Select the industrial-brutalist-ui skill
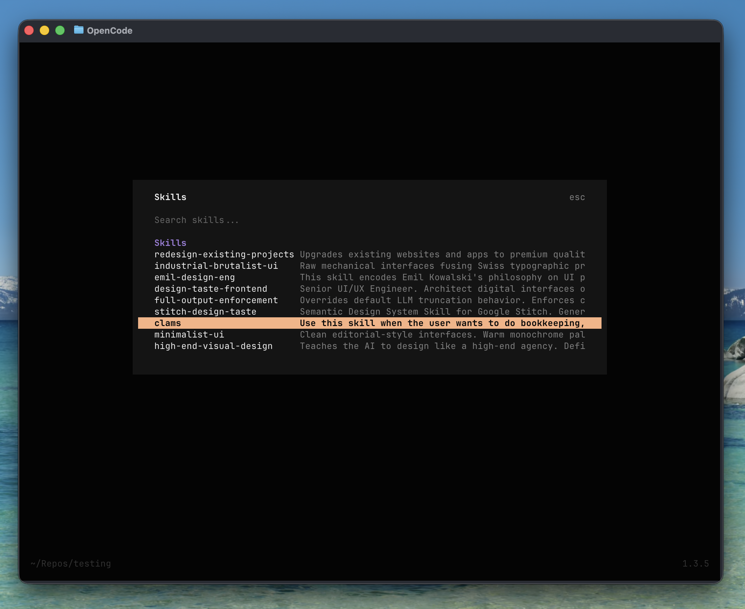 (x=216, y=265)
